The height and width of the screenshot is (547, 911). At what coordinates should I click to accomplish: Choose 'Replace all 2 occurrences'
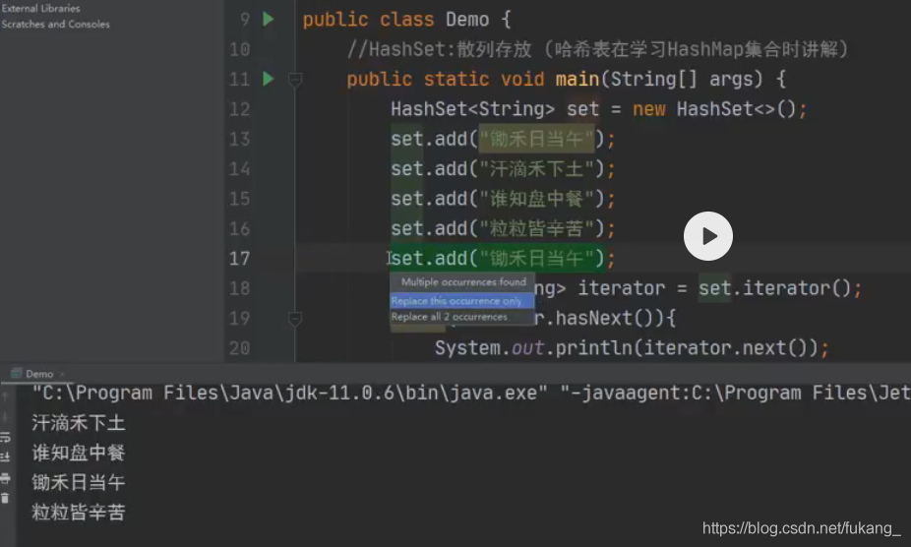pyautogui.click(x=461, y=317)
